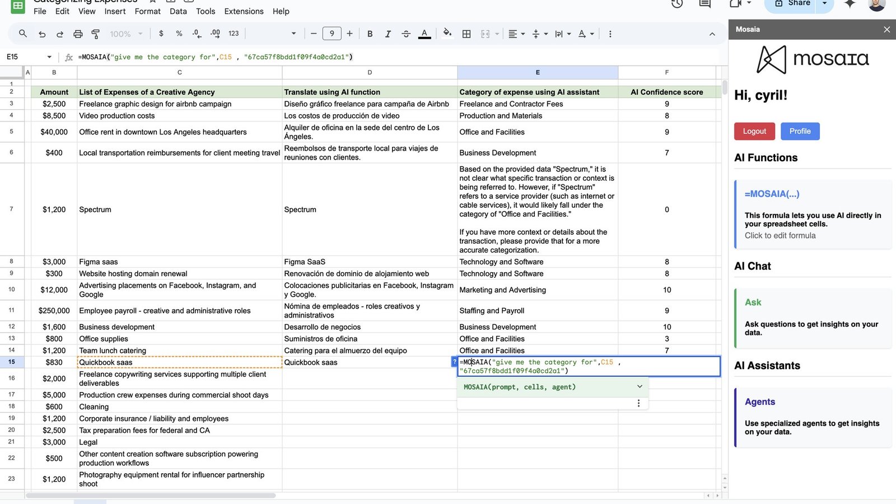This screenshot has height=504, width=896.
Task: Select column E header
Action: pos(538,72)
